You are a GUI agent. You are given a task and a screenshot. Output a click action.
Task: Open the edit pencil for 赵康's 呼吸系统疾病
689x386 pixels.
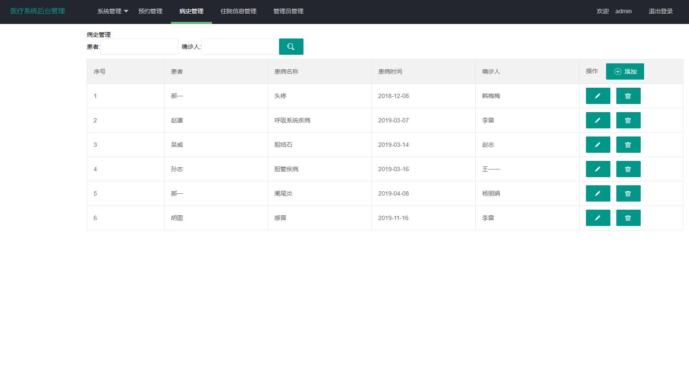click(598, 120)
